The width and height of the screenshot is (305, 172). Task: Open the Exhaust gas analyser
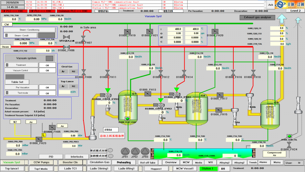257,17
